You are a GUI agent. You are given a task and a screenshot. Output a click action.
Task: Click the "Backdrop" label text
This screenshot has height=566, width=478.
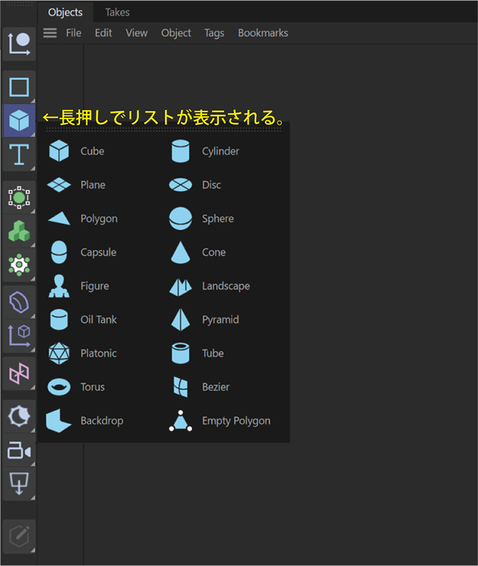point(102,421)
